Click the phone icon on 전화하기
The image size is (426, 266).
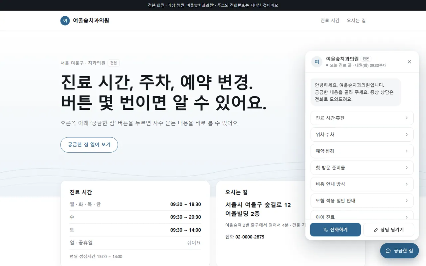pyautogui.click(x=325, y=230)
